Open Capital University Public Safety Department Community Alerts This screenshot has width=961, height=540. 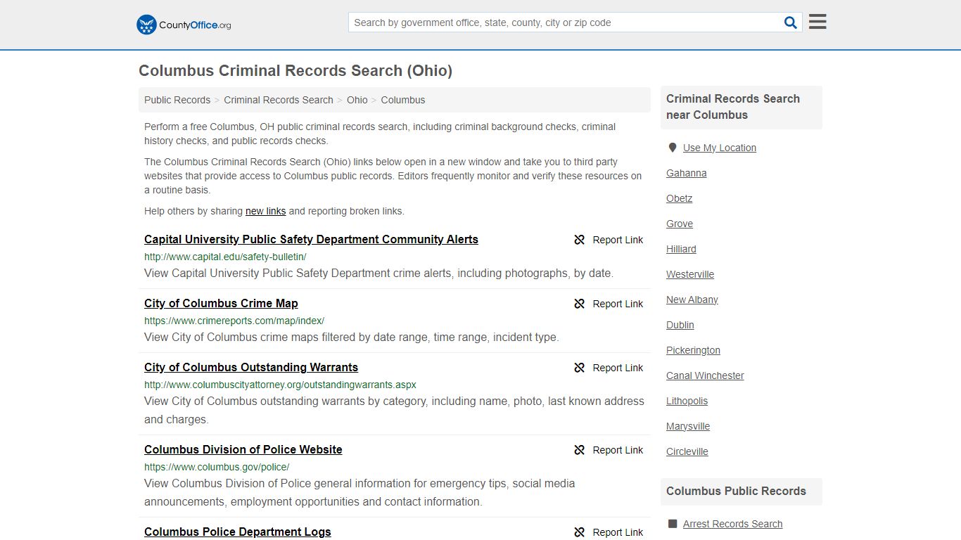tap(311, 239)
